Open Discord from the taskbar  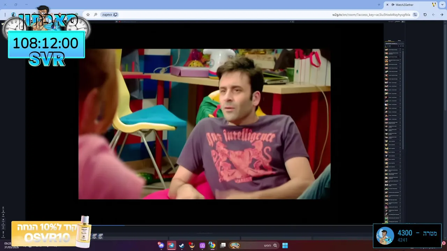pyautogui.click(x=161, y=245)
